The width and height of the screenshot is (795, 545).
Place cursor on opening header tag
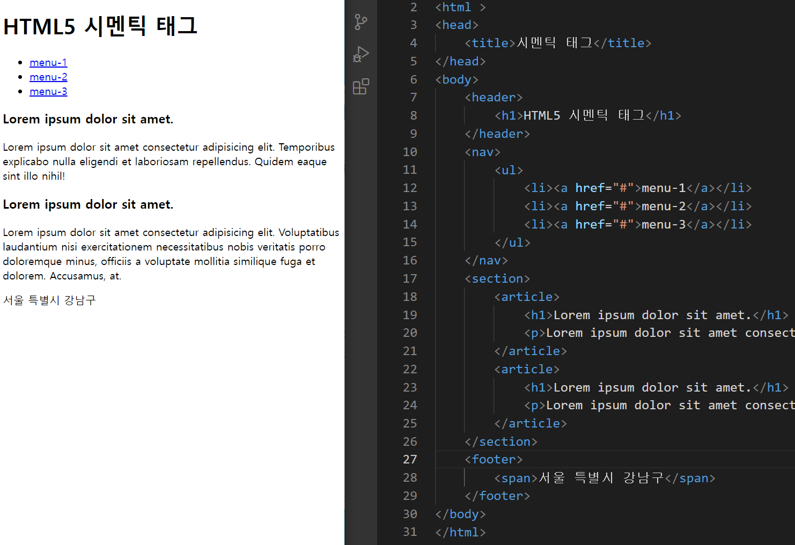click(494, 97)
